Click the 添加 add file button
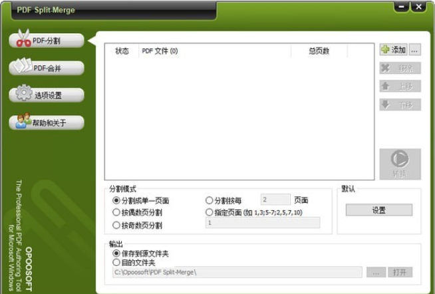This screenshot has height=294, width=435. pyautogui.click(x=393, y=50)
